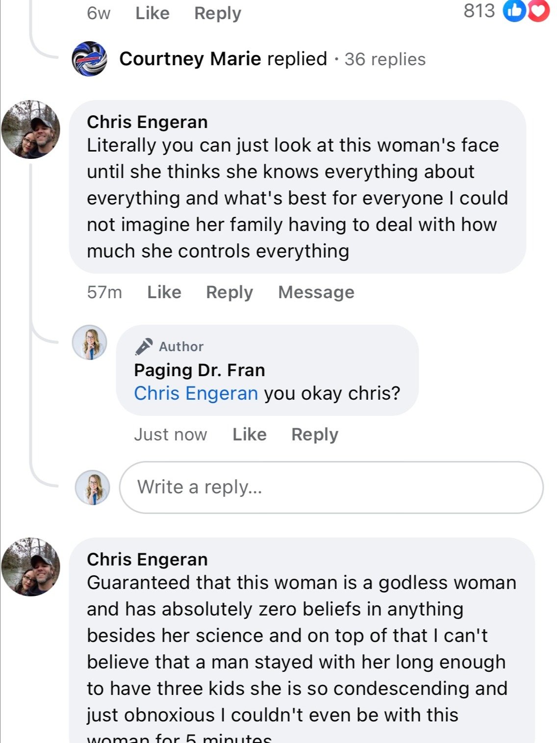Reply to the 6w old comment

click(x=218, y=13)
